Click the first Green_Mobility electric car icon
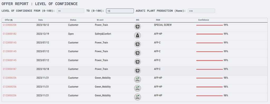270x104 pixels. point(138,79)
